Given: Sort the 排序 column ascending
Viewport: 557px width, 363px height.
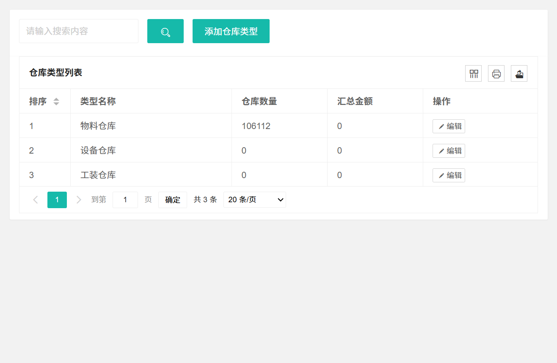Looking at the screenshot, I should point(56,99).
